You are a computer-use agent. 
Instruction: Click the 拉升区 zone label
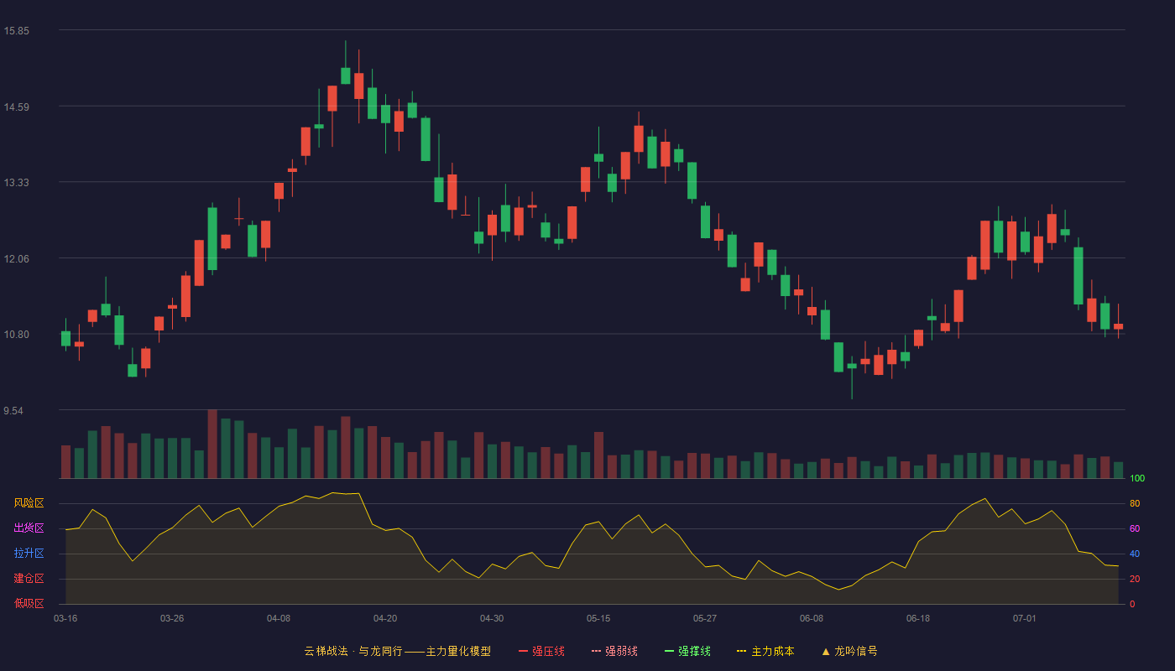click(x=29, y=554)
